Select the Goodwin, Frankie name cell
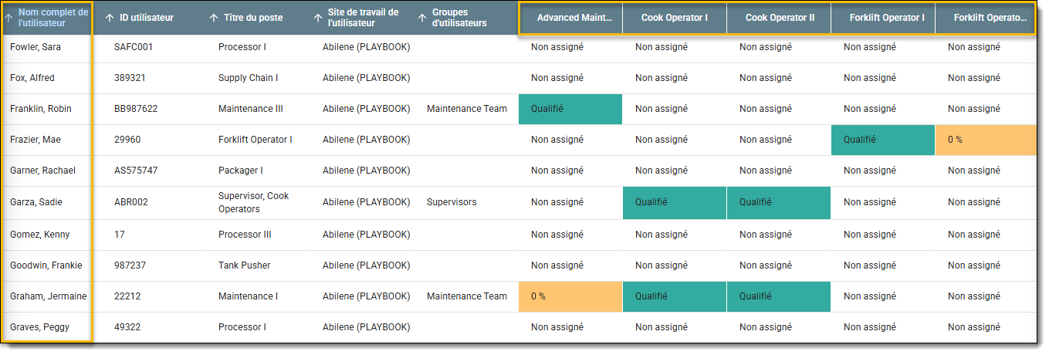The height and width of the screenshot is (355, 1049). click(46, 265)
